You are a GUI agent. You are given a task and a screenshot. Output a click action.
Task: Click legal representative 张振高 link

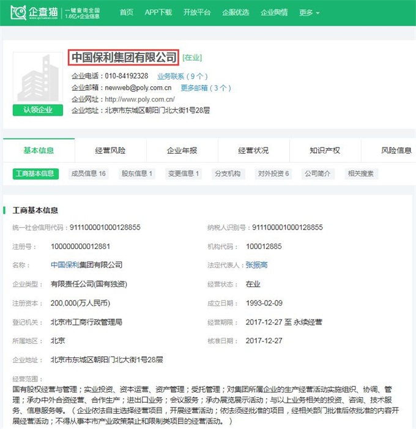click(x=256, y=265)
